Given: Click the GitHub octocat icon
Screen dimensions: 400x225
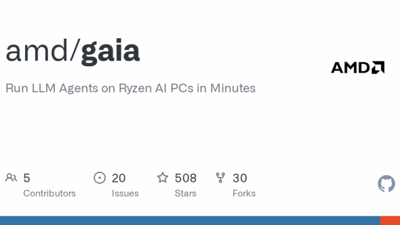Looking at the screenshot, I should [386, 183].
